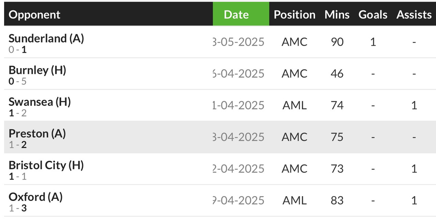Select the 0 - 5 Burnley score

[x=18, y=81]
